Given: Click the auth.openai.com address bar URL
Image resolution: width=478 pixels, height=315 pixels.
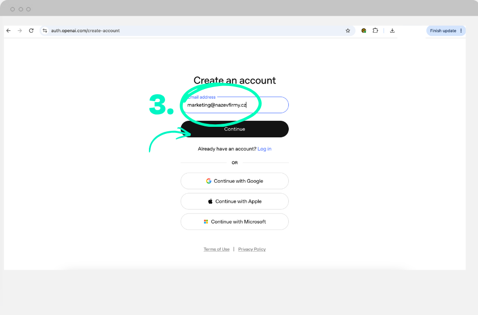Looking at the screenshot, I should [86, 31].
